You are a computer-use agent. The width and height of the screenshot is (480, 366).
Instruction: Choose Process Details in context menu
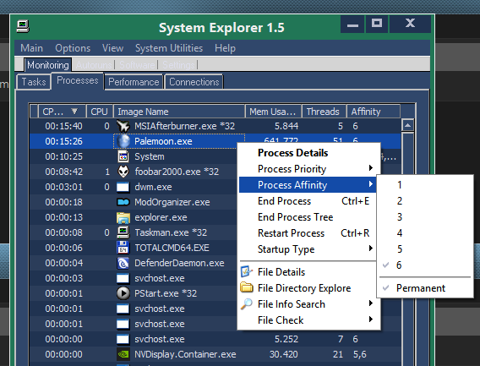click(x=309, y=153)
